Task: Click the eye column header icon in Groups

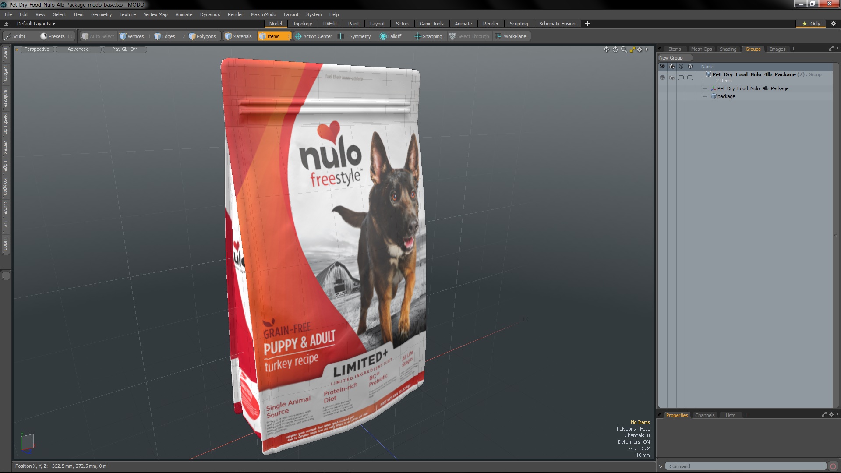Action: 662,67
